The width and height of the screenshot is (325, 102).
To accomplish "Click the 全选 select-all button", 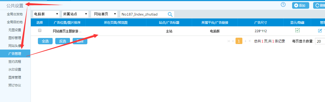I will pyautogui.click(x=45, y=41).
